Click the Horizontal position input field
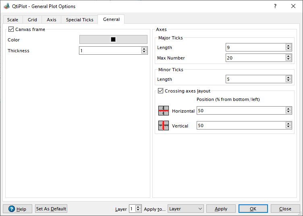This screenshot has width=303, height=216. [x=241, y=111]
